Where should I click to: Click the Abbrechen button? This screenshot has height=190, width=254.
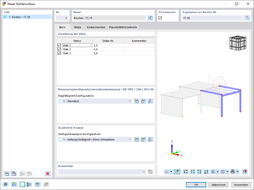point(218,185)
